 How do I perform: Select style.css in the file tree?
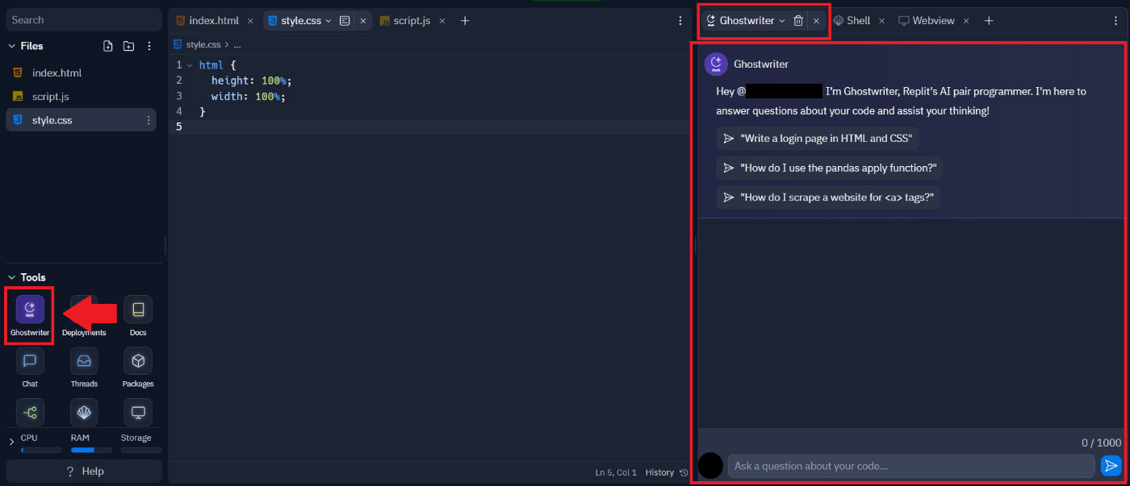(81, 120)
